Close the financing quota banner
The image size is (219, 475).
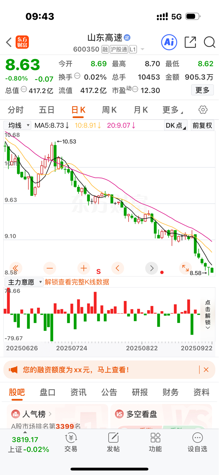pos(206,370)
